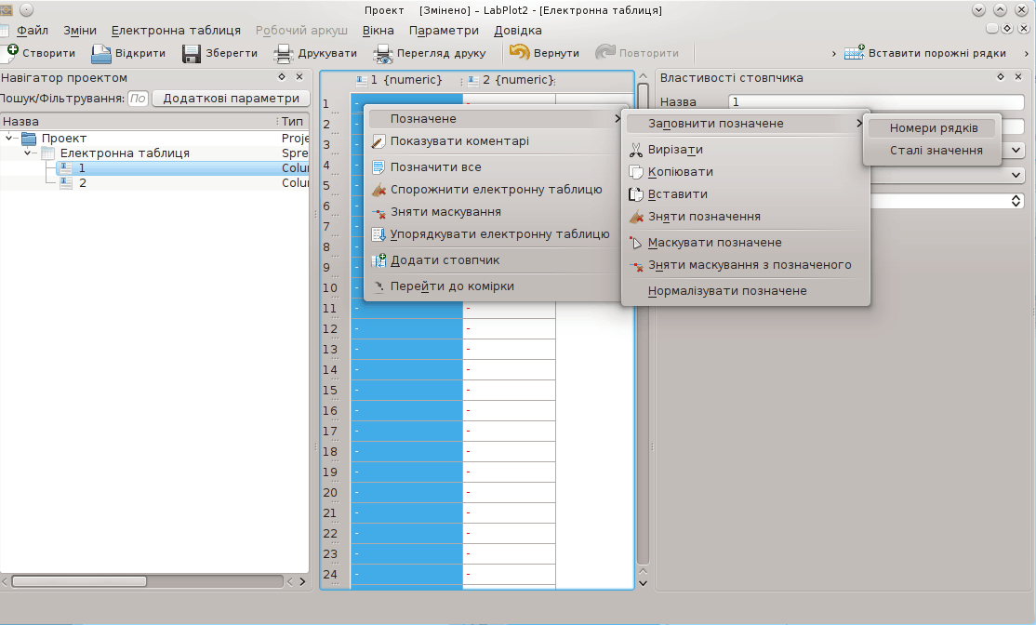
Task: Click the Undo (Вернути) arrow icon
Action: (520, 53)
